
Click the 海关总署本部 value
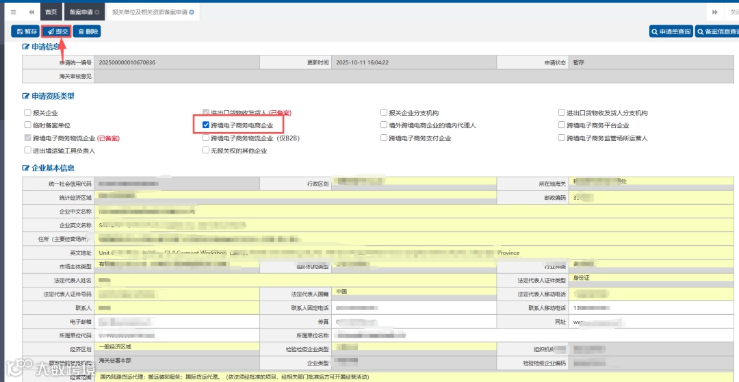[x=115, y=360]
